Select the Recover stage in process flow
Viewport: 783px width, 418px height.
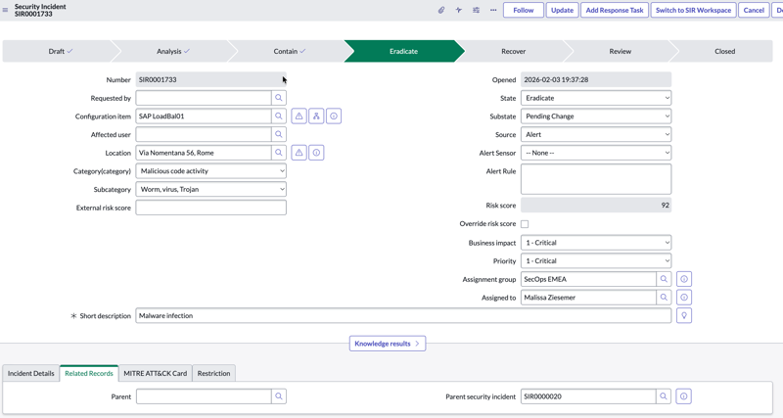513,52
